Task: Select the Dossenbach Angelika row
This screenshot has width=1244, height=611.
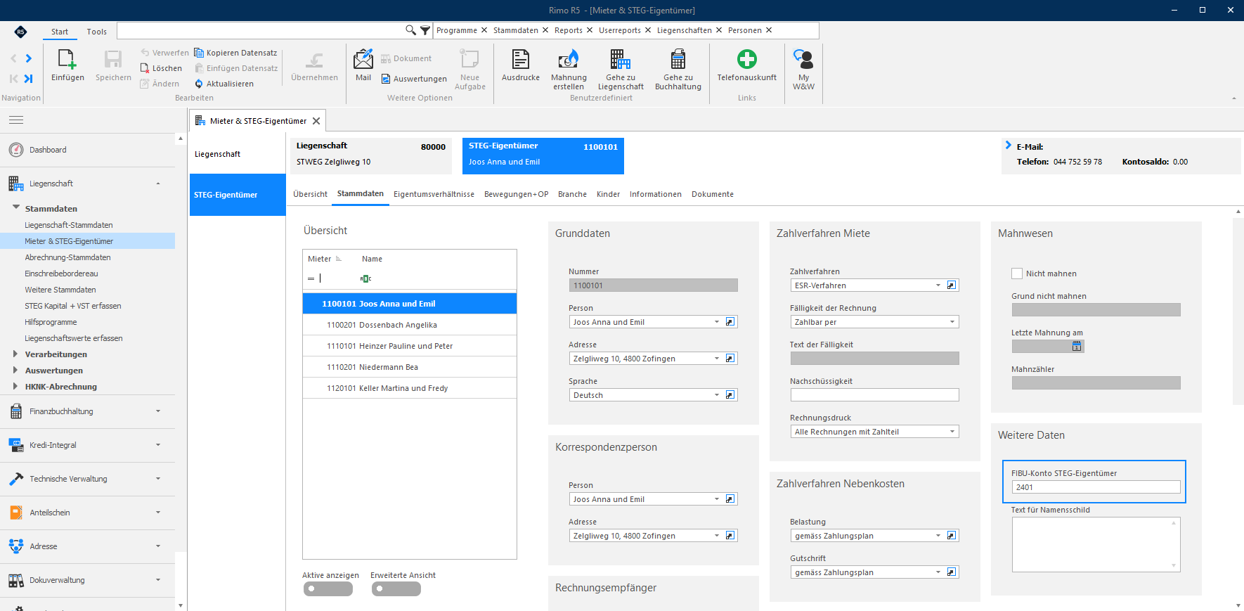Action: [410, 325]
